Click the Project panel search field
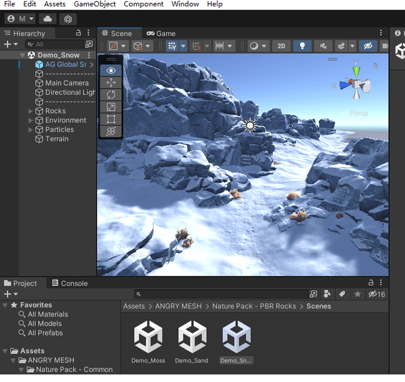405x382 pixels. 221,294
